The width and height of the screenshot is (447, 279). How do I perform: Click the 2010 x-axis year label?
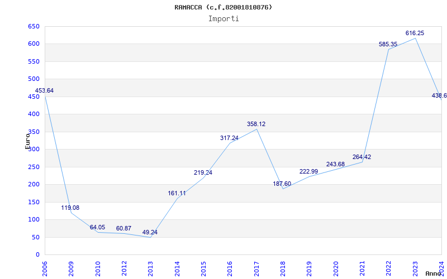pyautogui.click(x=97, y=269)
